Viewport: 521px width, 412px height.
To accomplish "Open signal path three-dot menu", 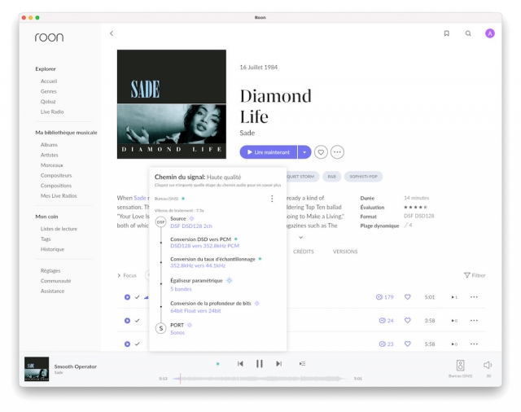I will pos(272,199).
